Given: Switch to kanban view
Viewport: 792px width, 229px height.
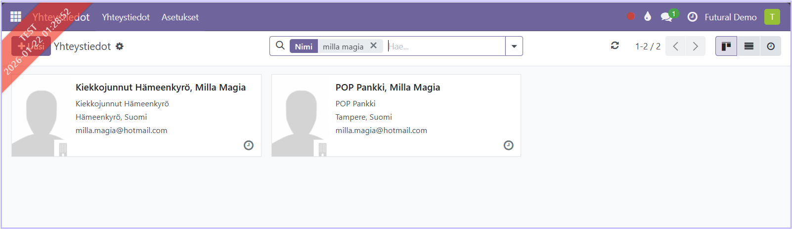Looking at the screenshot, I should [726, 46].
